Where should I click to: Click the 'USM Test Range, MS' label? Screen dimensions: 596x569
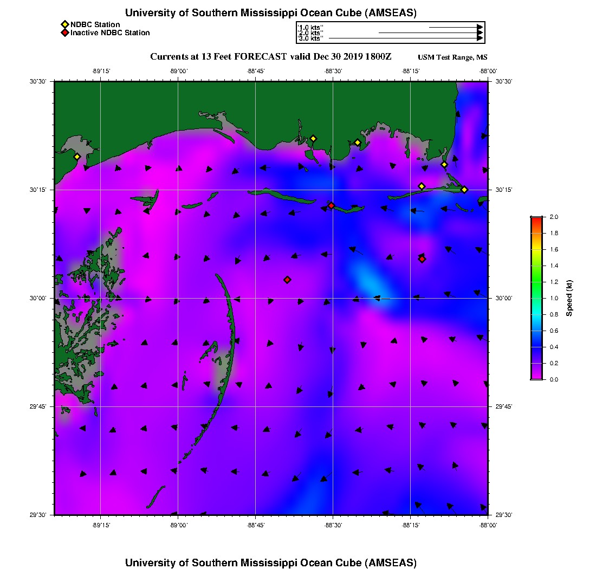point(452,57)
